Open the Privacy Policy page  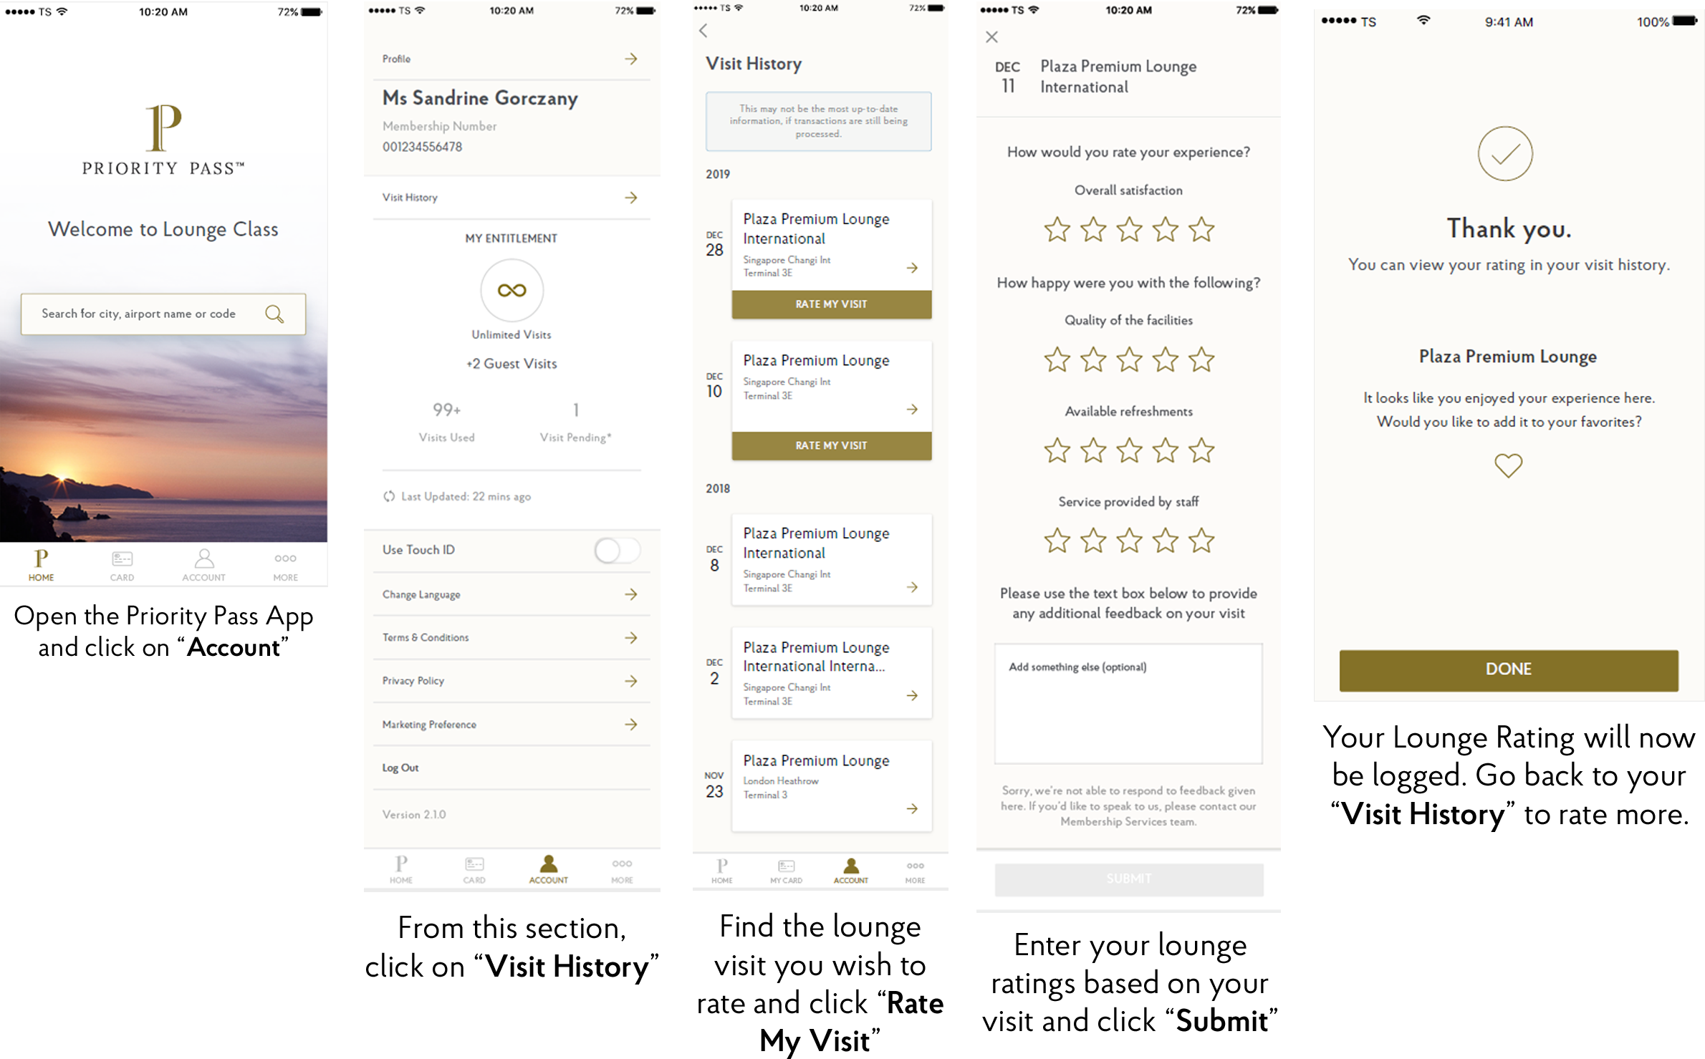(508, 681)
